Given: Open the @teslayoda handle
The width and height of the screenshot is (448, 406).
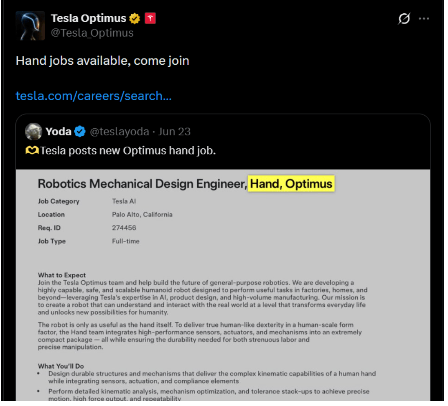Looking at the screenshot, I should pyautogui.click(x=120, y=132).
